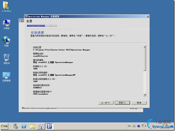Switch to the setup splash taskbar item
Screen dimensions: 175x131
41,126
